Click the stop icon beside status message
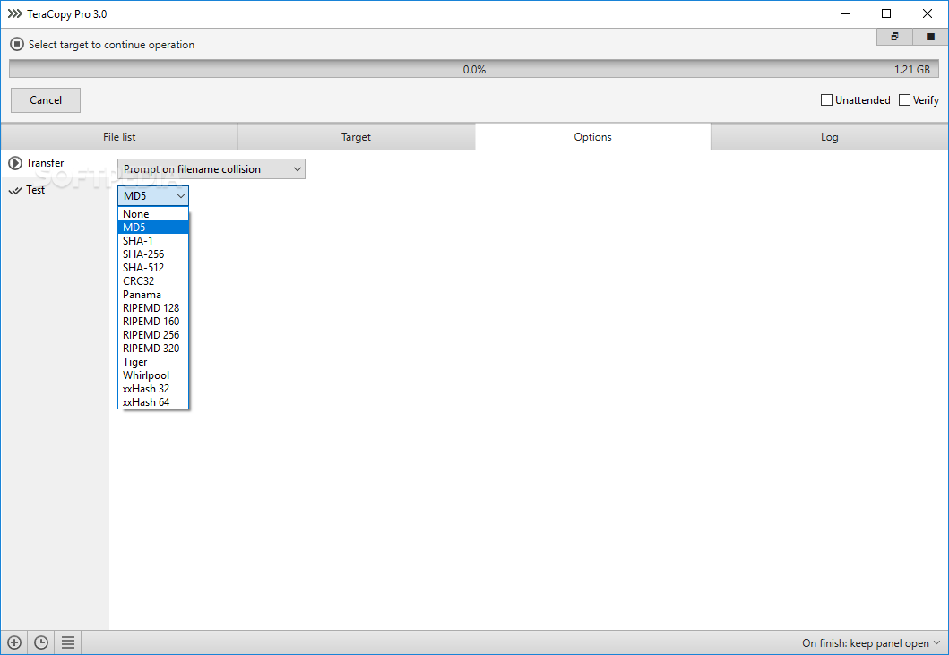Image resolution: width=949 pixels, height=655 pixels. click(17, 44)
